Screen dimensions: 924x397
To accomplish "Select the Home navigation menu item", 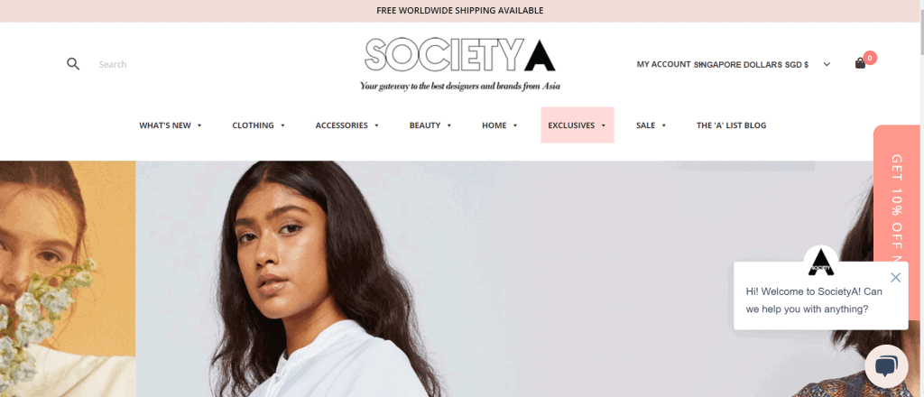I will [499, 125].
